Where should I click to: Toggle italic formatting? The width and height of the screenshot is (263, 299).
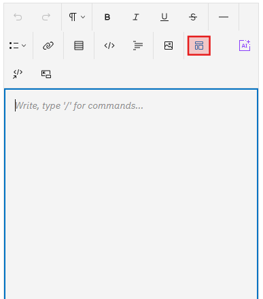pos(136,17)
